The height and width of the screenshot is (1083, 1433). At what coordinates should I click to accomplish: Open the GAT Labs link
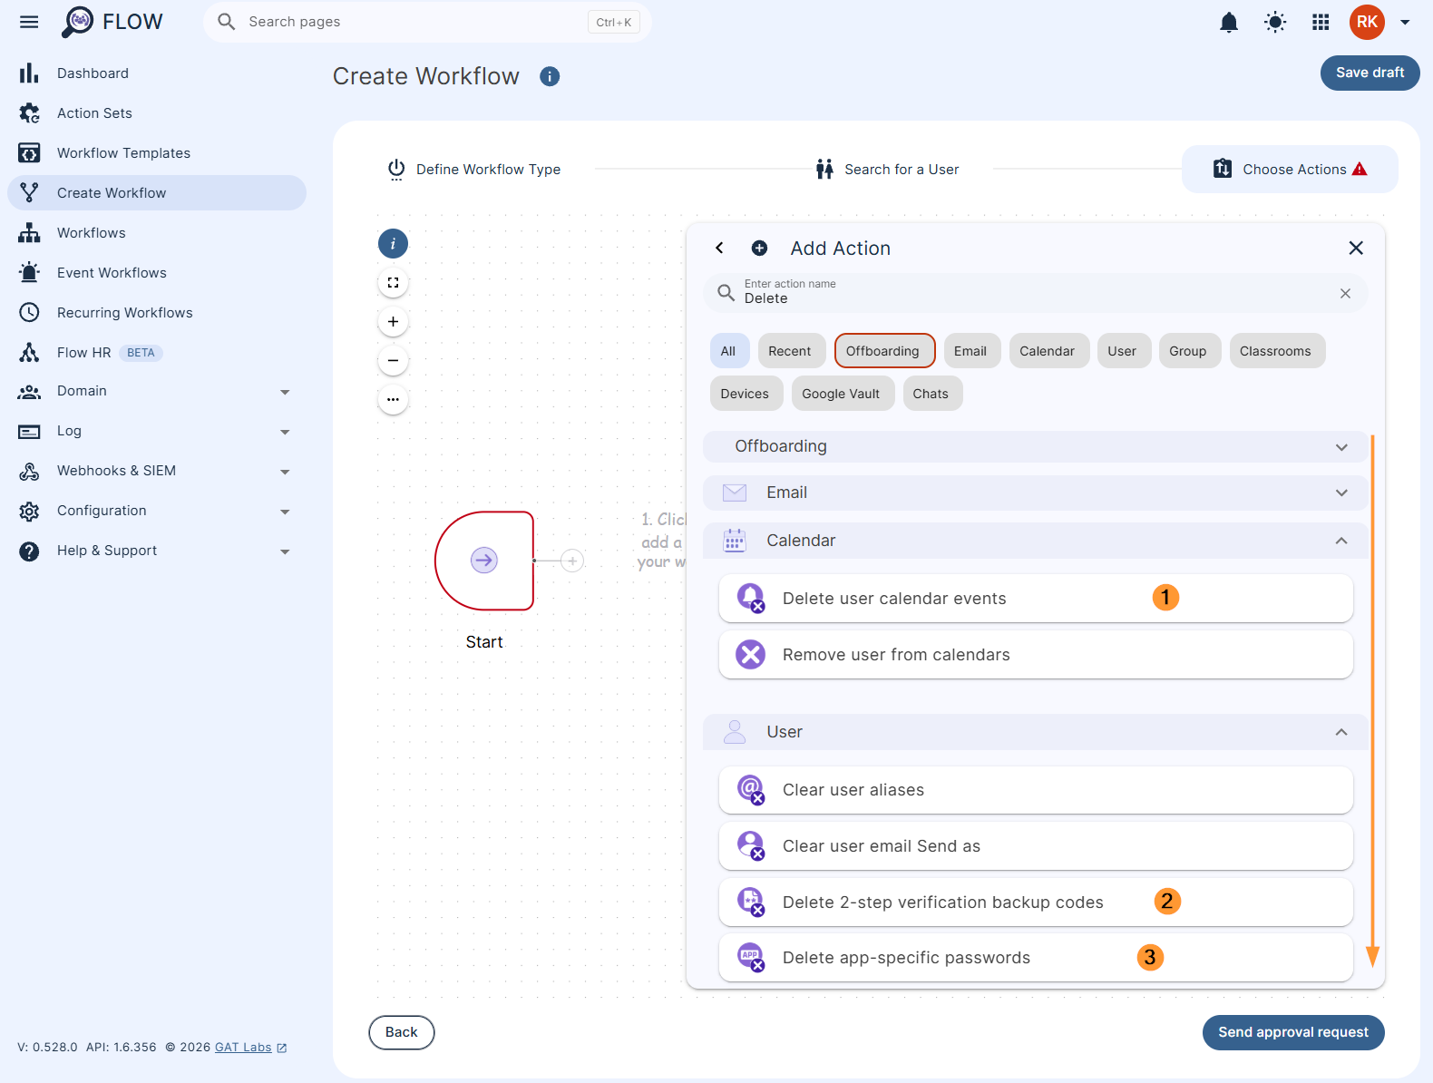pos(250,1048)
